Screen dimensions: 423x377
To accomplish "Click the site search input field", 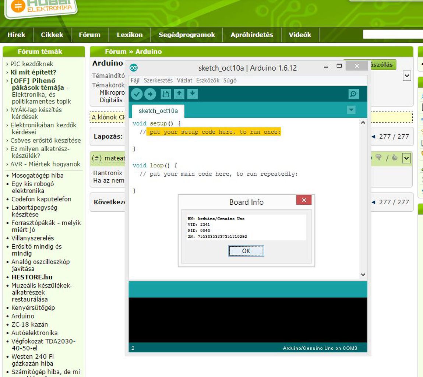I will pos(393,34).
